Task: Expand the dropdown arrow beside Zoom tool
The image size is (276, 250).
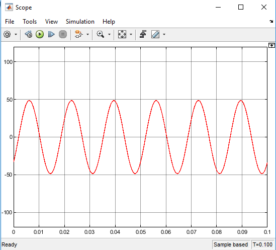Action: click(x=109, y=34)
